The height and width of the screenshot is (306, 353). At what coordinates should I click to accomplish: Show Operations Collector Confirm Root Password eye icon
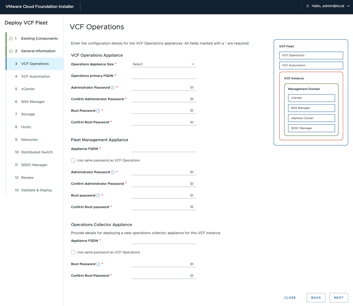point(192,276)
